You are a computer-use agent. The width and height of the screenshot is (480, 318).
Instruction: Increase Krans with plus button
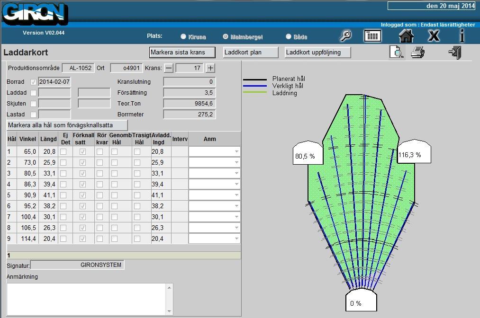(210, 68)
